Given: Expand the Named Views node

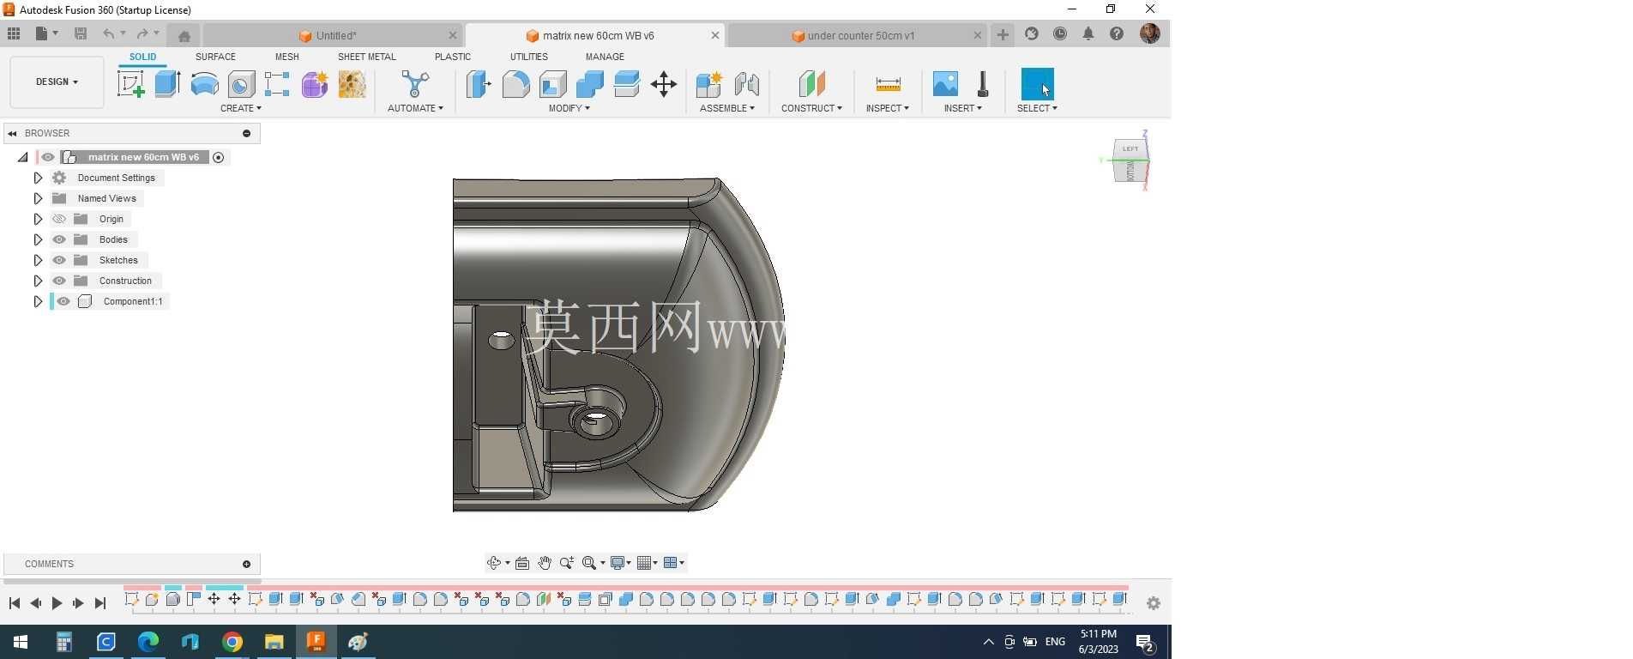Looking at the screenshot, I should (x=38, y=198).
